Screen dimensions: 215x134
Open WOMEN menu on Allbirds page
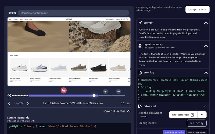16,19
